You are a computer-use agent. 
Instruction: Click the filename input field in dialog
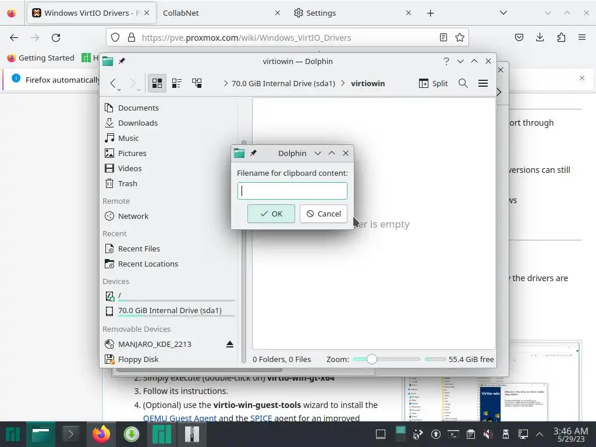pos(292,191)
